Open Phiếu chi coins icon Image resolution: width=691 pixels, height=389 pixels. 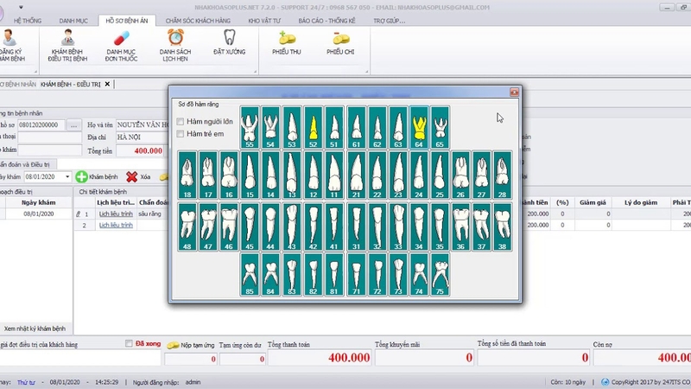click(x=340, y=42)
